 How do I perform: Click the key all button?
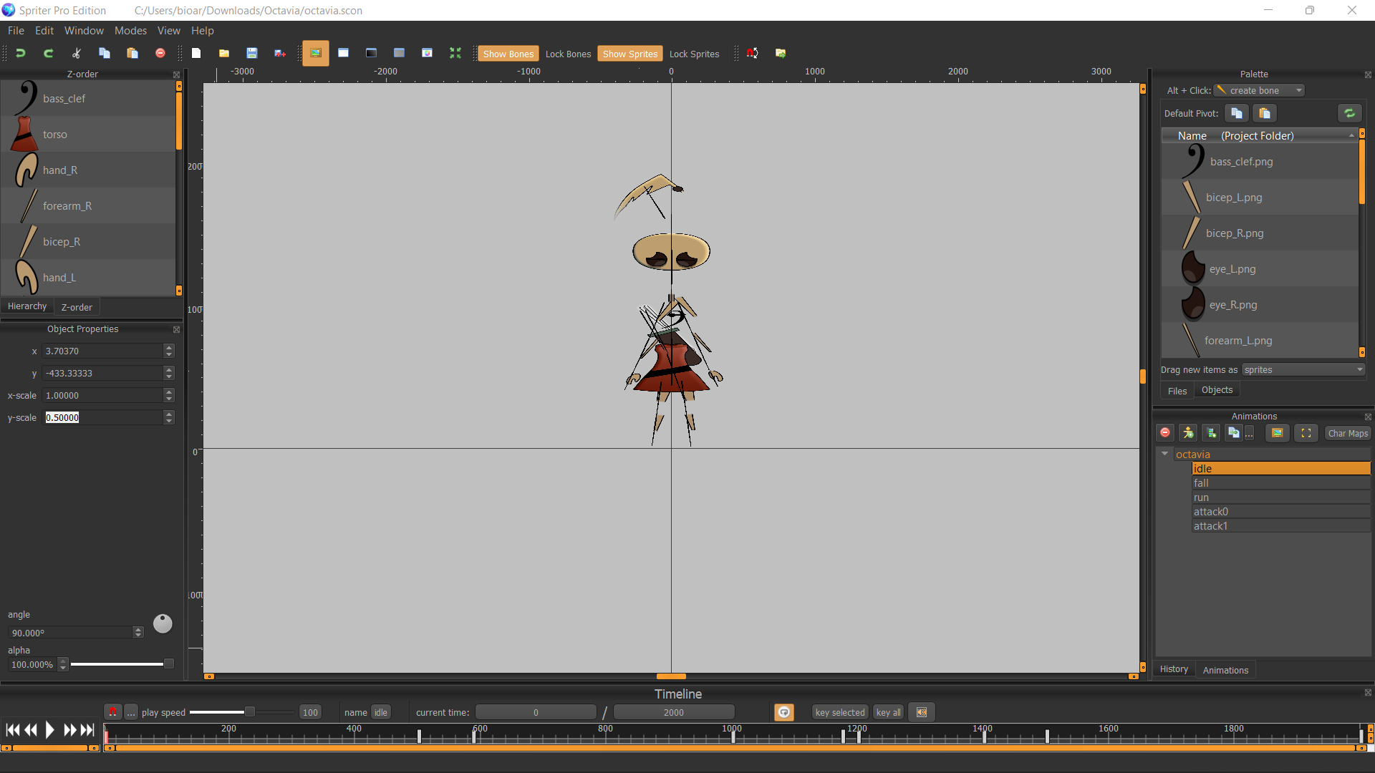pos(888,712)
